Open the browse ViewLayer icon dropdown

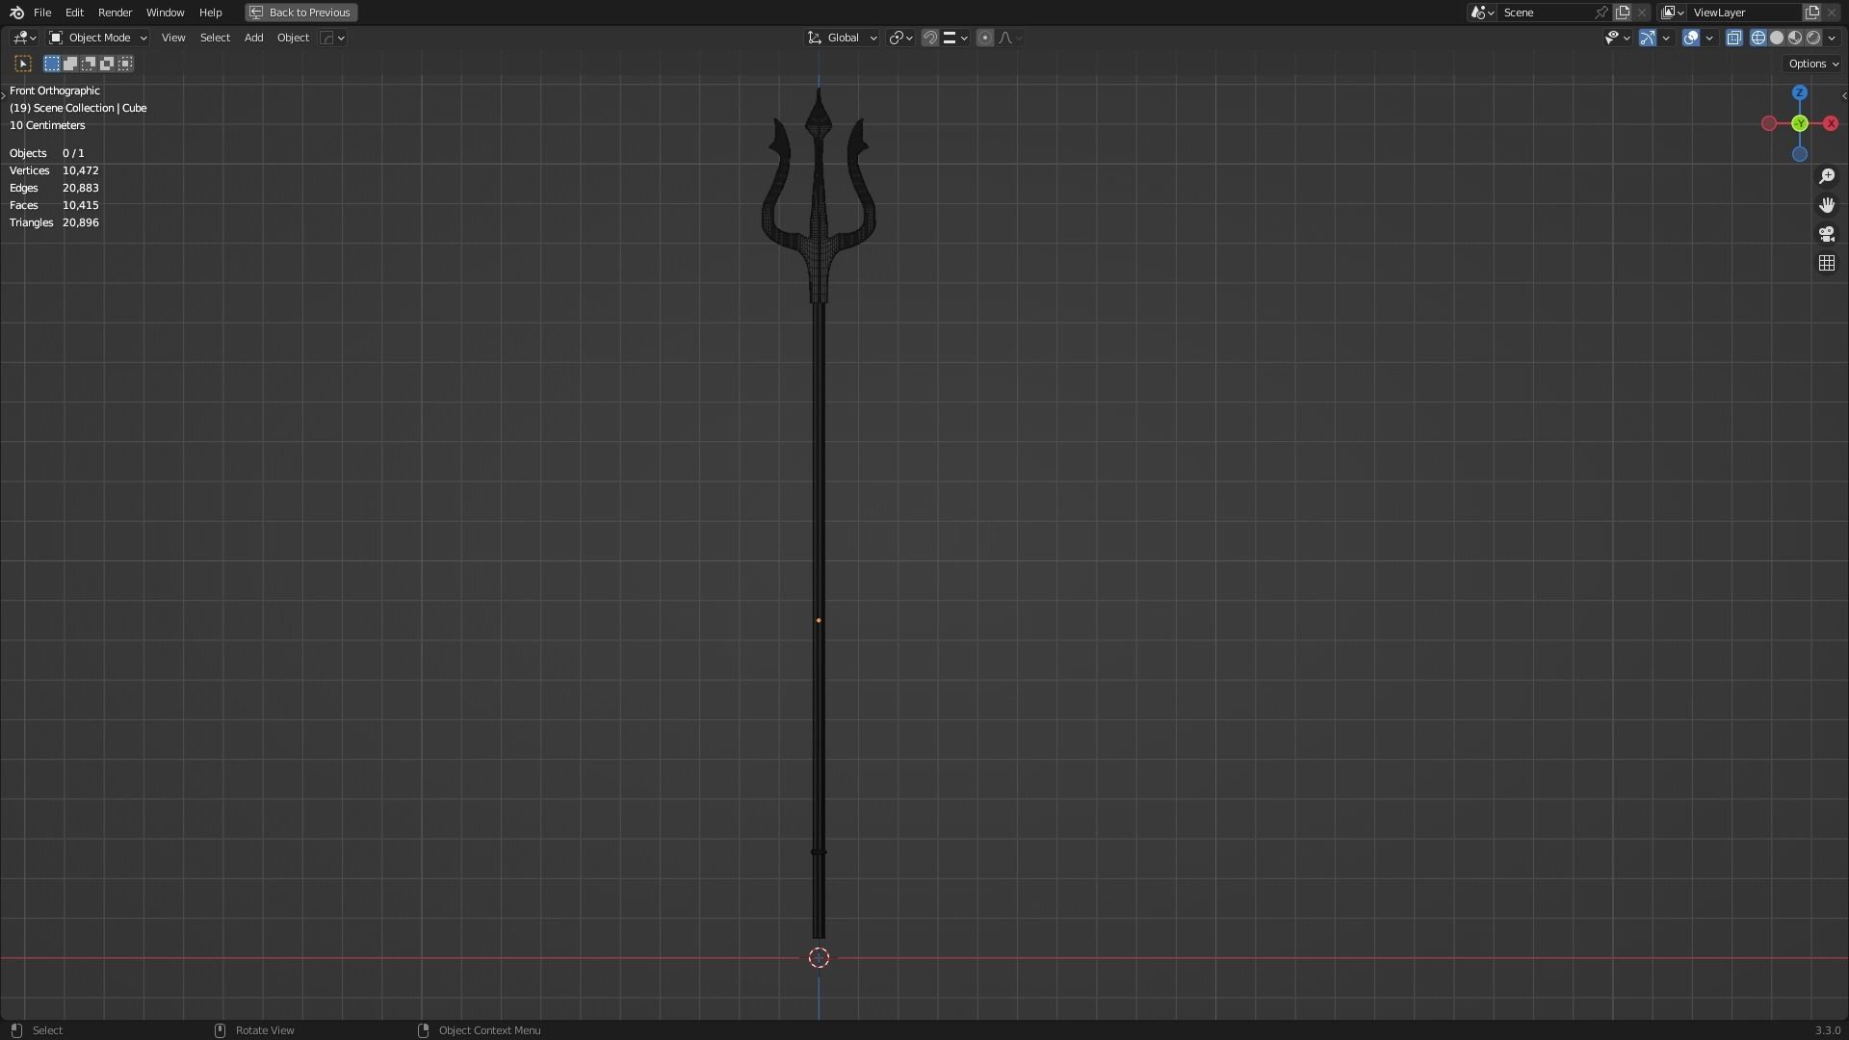coord(1673,13)
